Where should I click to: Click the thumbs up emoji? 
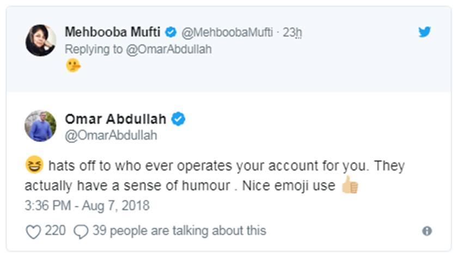point(349,186)
